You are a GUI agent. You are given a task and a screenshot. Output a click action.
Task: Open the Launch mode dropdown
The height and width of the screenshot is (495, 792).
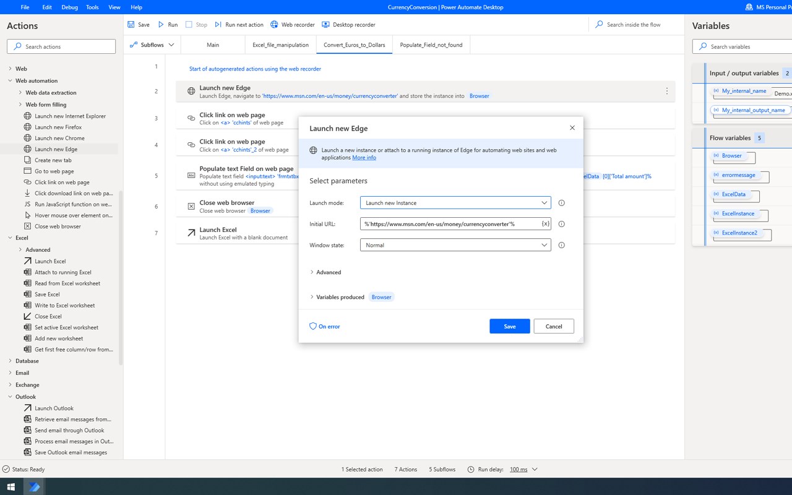click(x=455, y=203)
